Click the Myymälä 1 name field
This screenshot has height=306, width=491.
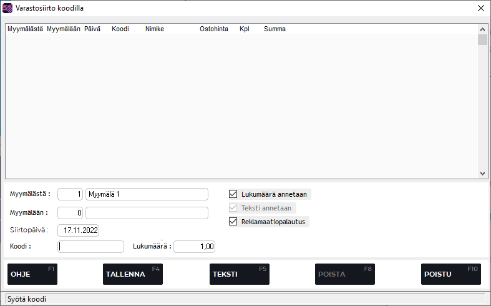pyautogui.click(x=147, y=194)
